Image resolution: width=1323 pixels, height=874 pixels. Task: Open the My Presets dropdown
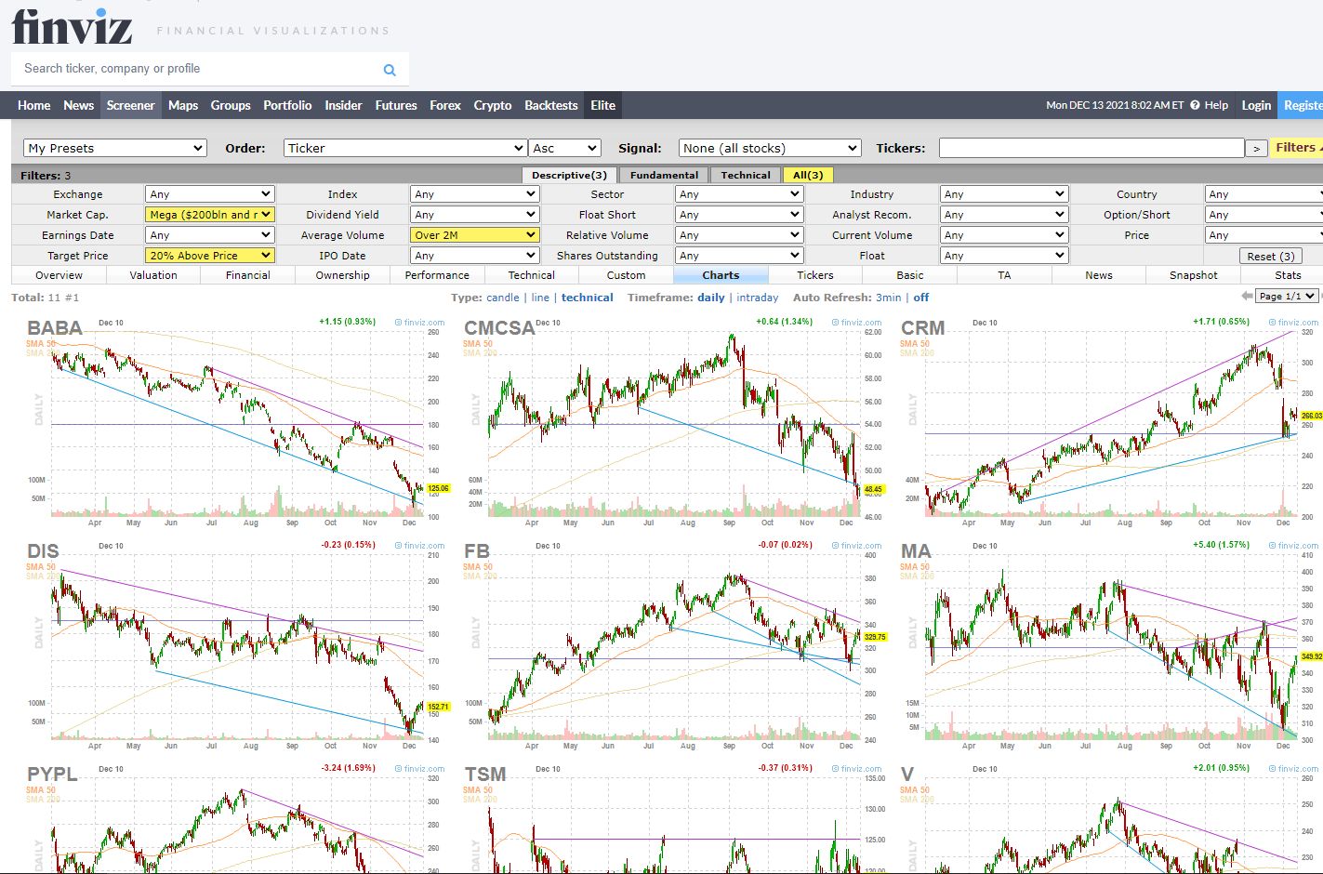click(115, 148)
